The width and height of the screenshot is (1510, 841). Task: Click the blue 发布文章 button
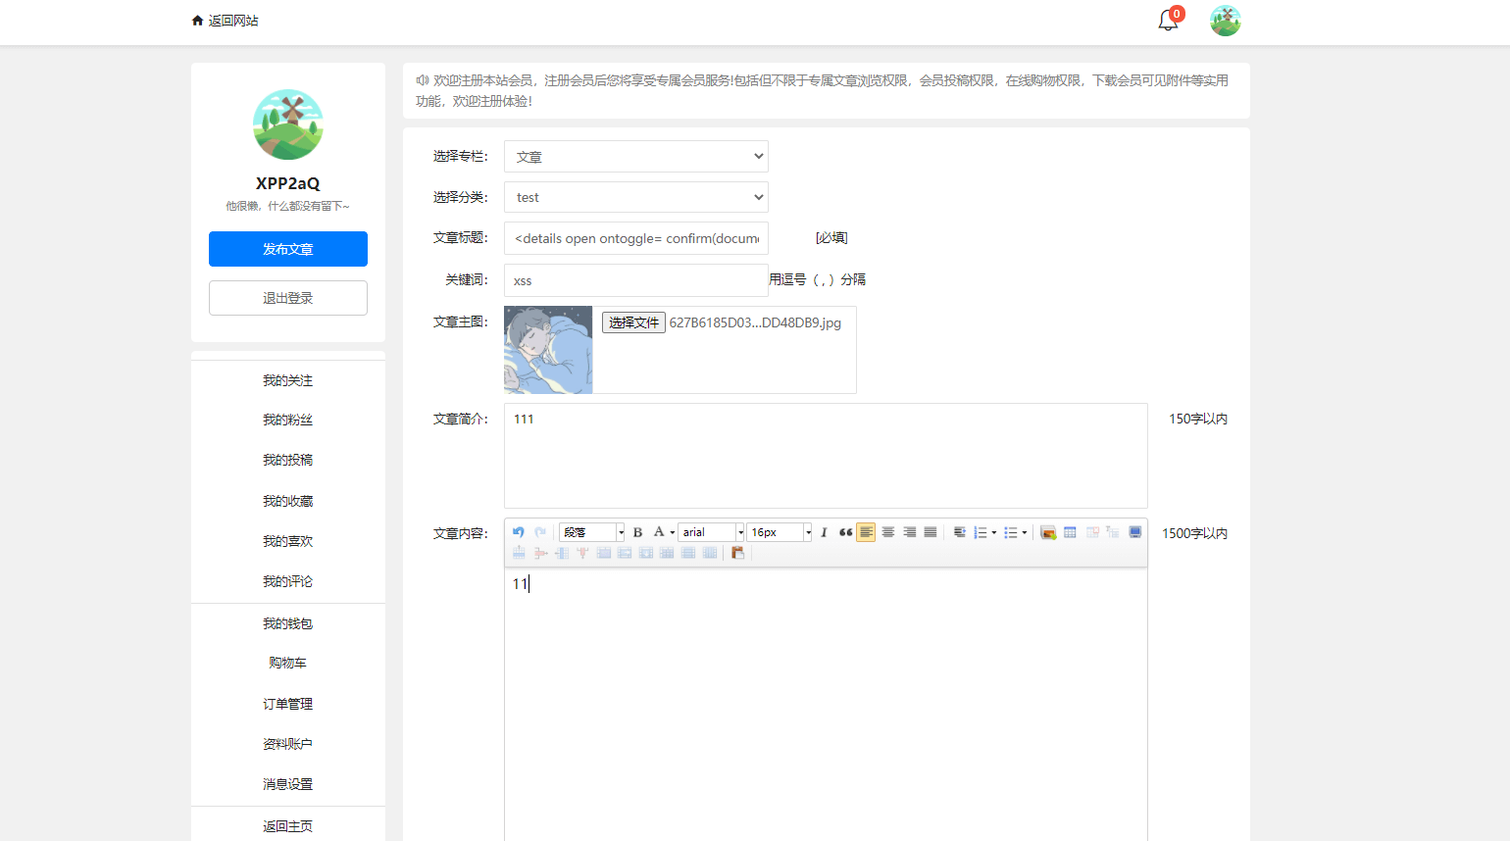coord(288,249)
